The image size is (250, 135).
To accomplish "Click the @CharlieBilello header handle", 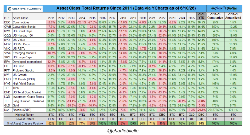I will (x=224, y=8).
